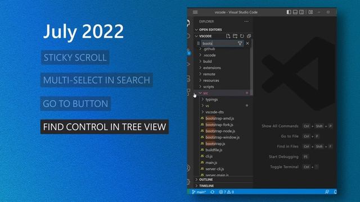Viewport: 360px width, 202px height.
Task: Refresh the Explorer file tree
Action: pyautogui.click(x=242, y=36)
